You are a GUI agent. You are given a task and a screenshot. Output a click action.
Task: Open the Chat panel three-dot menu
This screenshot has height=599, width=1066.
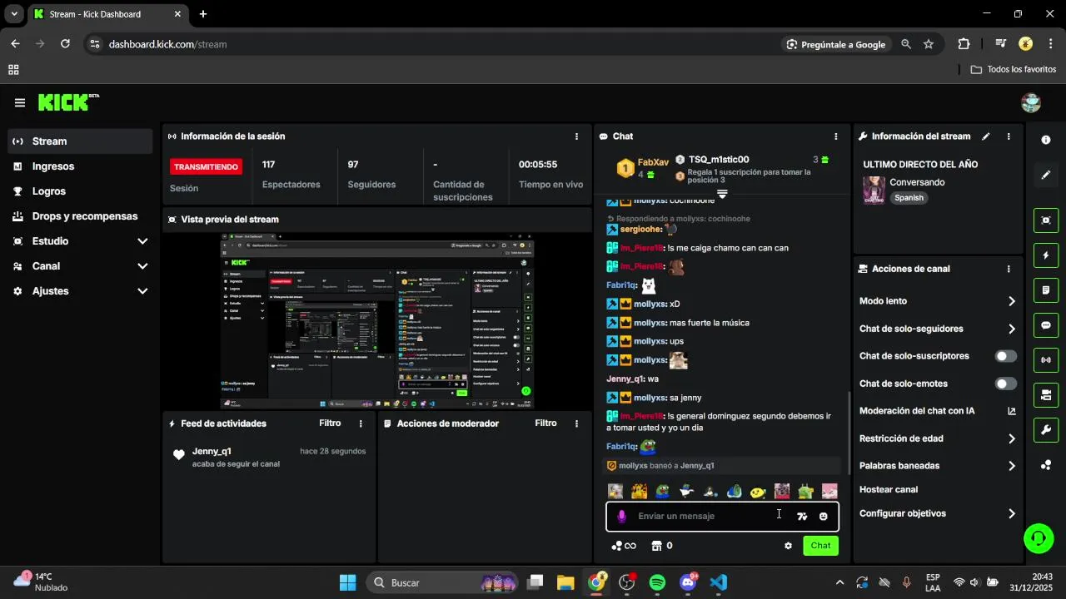click(836, 136)
